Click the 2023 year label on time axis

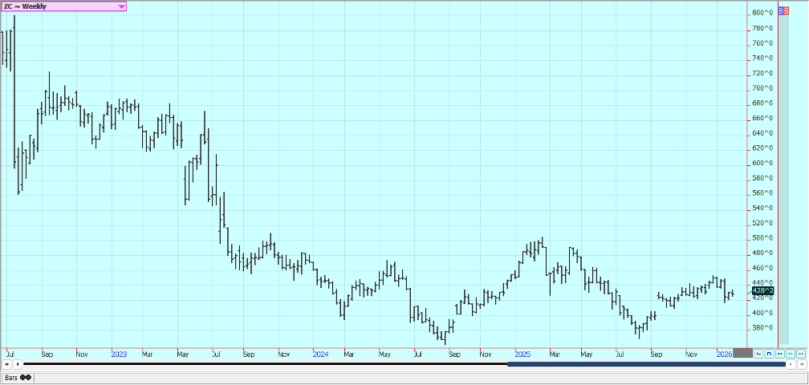(119, 353)
